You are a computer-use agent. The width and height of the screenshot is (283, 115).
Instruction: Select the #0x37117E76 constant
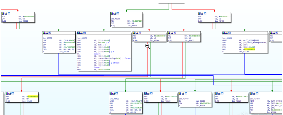[194, 36]
